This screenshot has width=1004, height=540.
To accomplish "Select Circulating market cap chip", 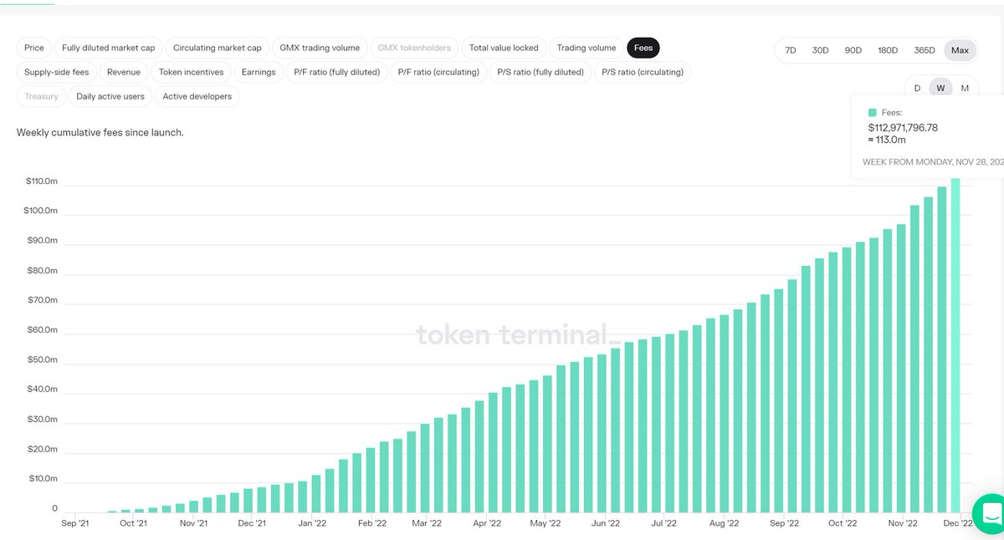I will click(218, 48).
